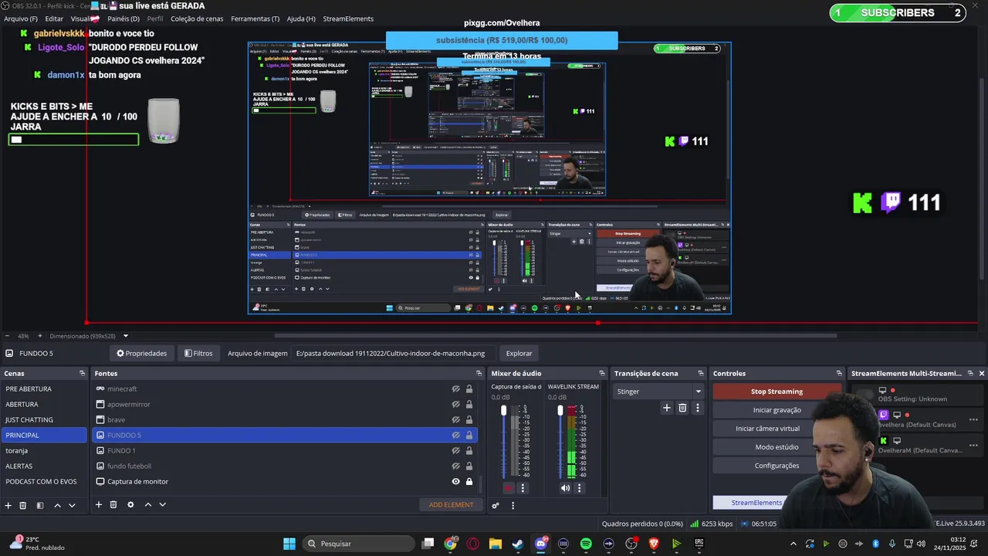Unmute Captura de saída audio channel
Screen dimensions: 988x556
click(x=508, y=488)
